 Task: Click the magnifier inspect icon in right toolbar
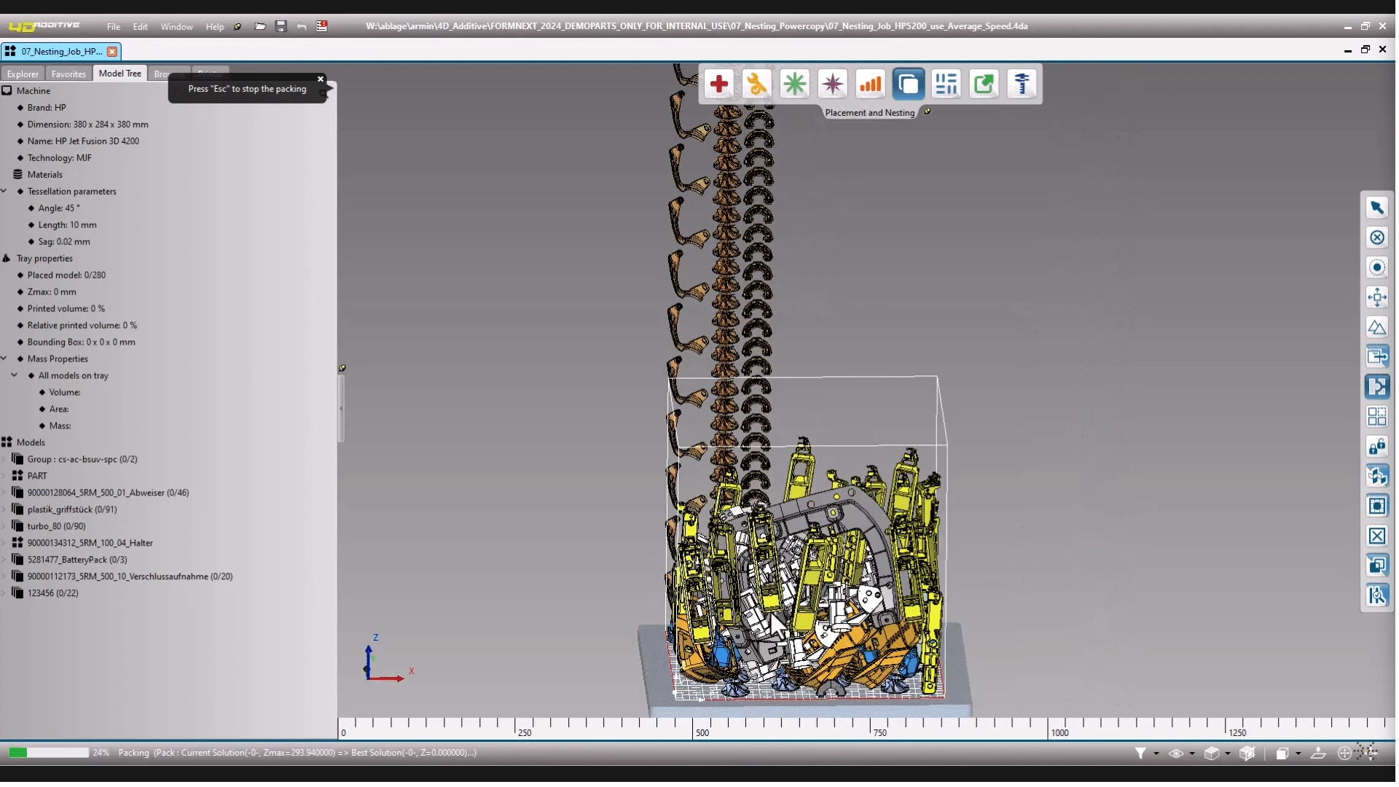point(1376,596)
